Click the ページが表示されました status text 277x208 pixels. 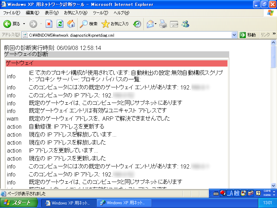pos(26,194)
